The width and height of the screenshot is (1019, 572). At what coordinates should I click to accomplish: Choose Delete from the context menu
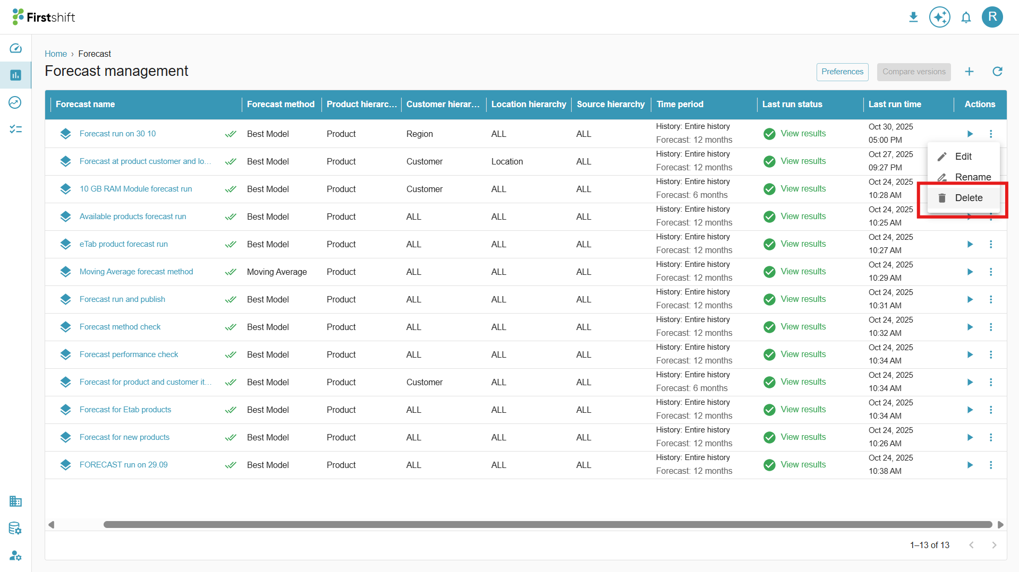click(x=963, y=198)
